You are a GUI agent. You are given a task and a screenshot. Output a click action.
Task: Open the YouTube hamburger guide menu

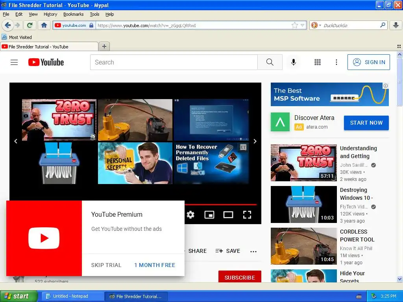tap(14, 62)
